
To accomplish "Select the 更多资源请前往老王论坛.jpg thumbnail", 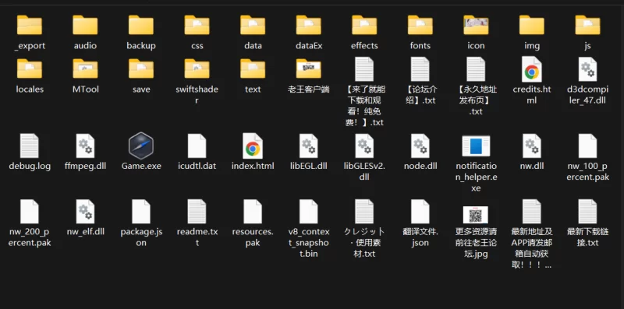I will coord(476,215).
